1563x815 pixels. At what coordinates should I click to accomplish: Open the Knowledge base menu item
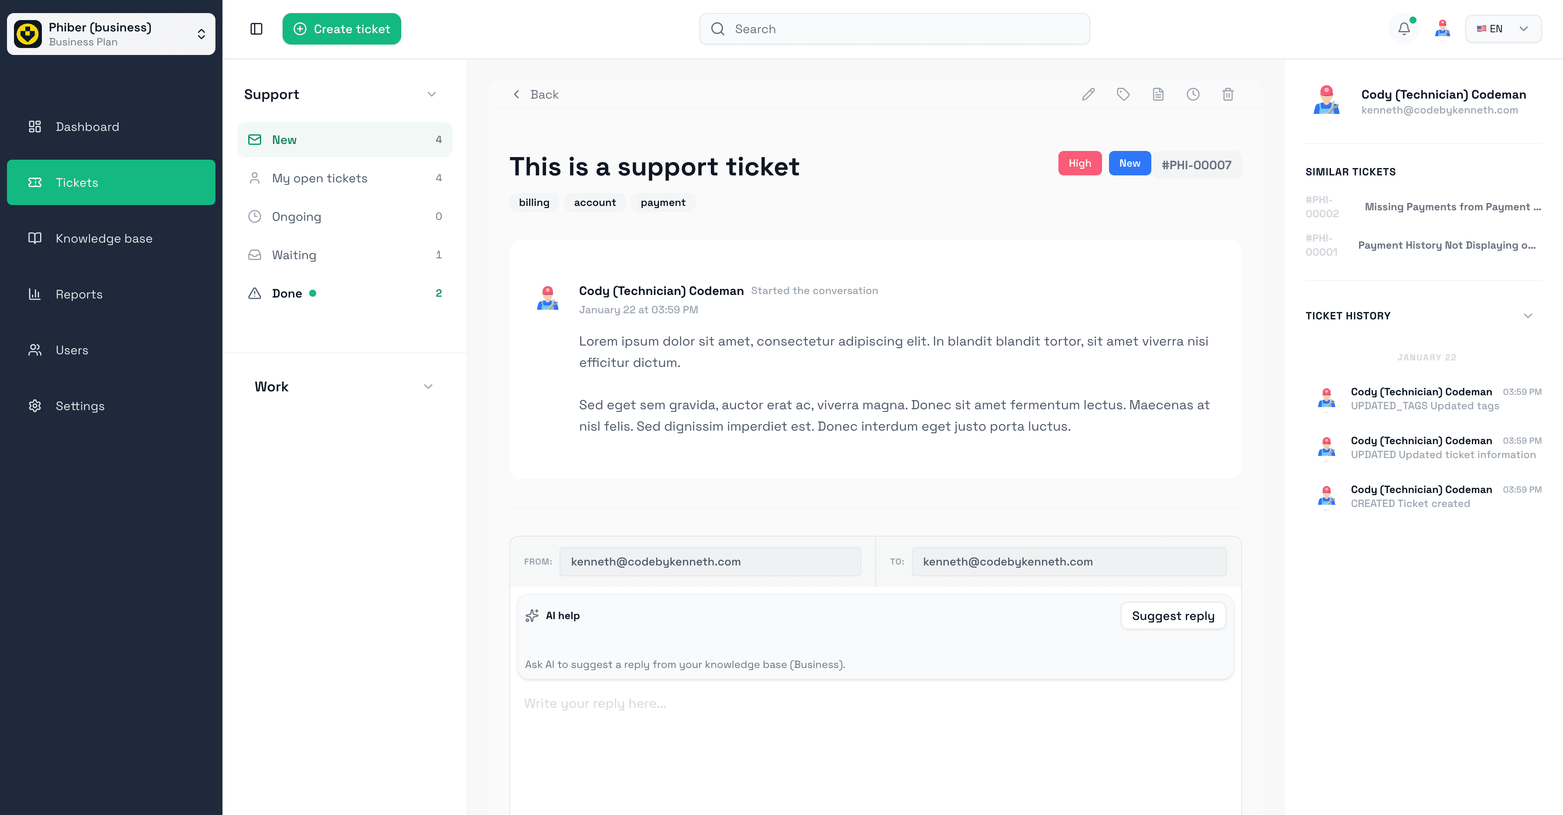[104, 239]
